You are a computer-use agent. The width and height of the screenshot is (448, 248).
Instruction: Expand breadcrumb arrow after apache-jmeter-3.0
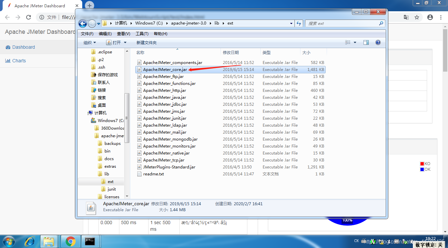pyautogui.click(x=211, y=23)
